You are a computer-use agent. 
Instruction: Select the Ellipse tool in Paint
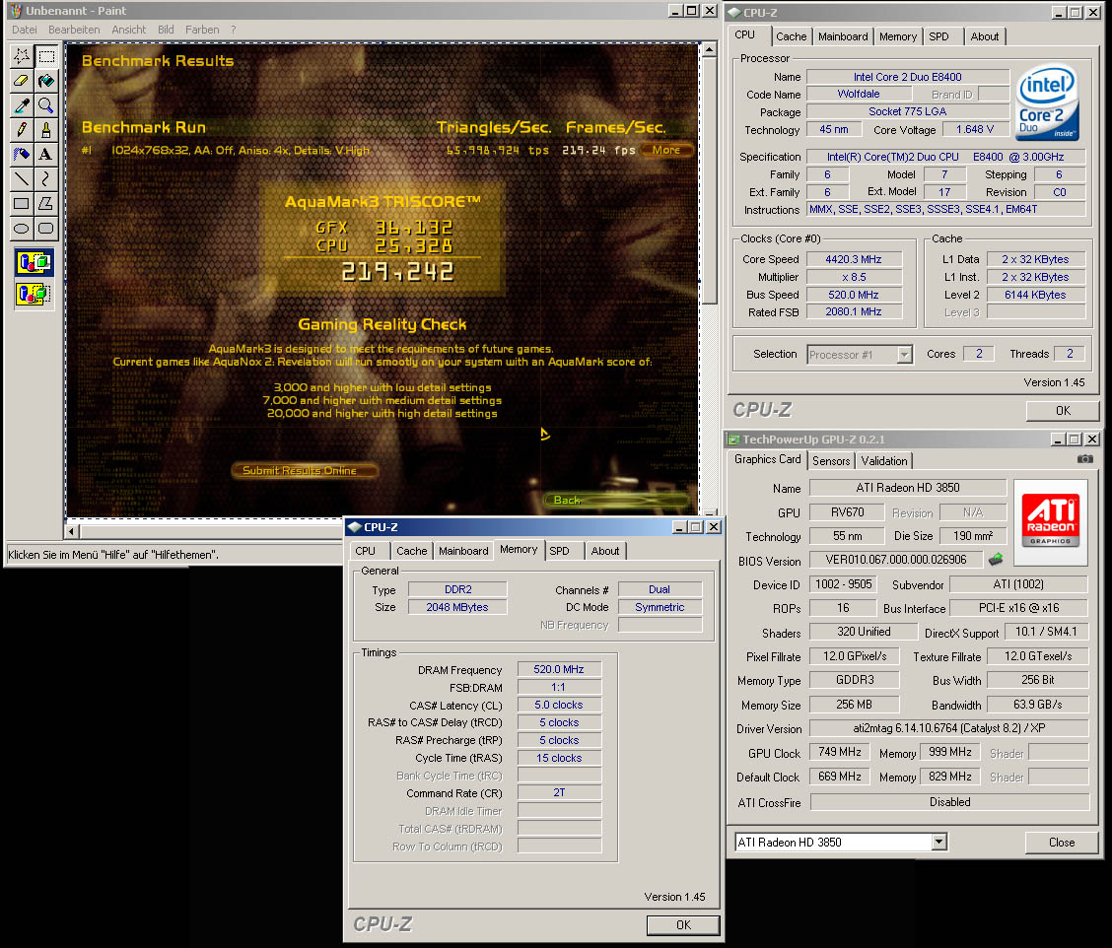(x=22, y=229)
